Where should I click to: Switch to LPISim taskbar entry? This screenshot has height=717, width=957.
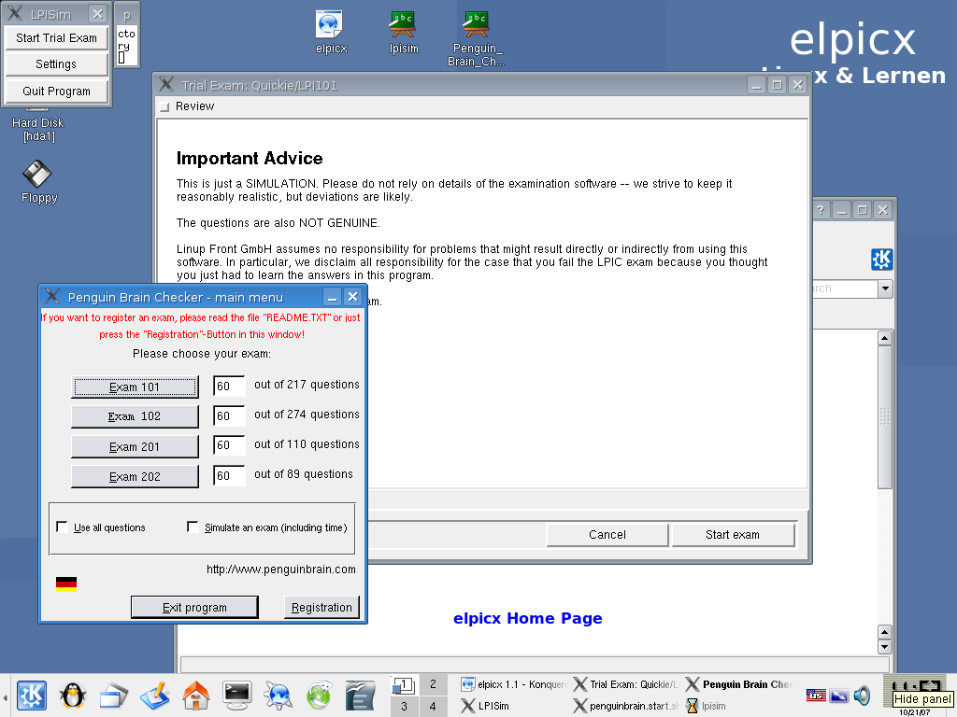pos(514,706)
